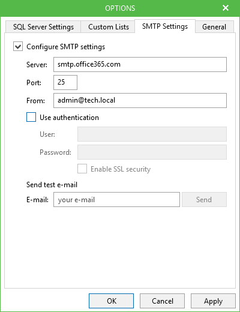Screen dimensions: 240x312
Task: Click the From field with admin@tech.local
Action: [x=140, y=100]
